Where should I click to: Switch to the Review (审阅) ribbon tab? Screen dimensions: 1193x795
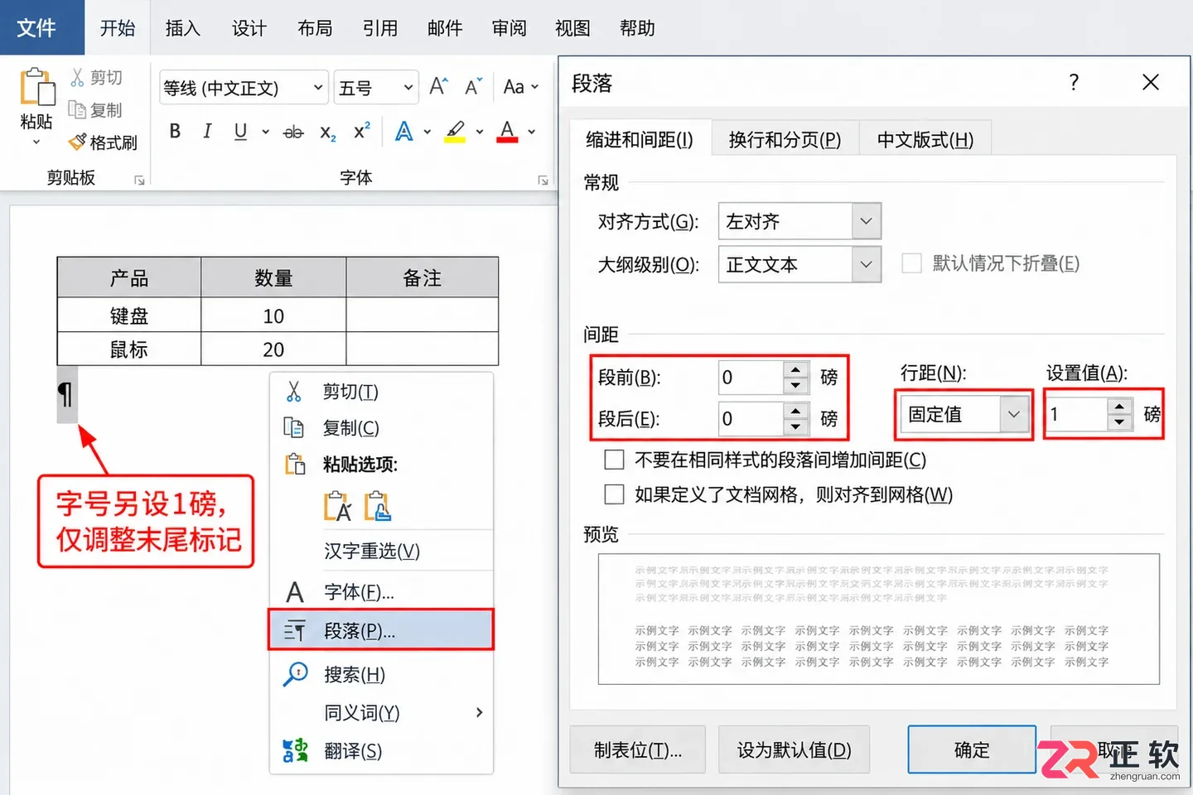coord(509,28)
